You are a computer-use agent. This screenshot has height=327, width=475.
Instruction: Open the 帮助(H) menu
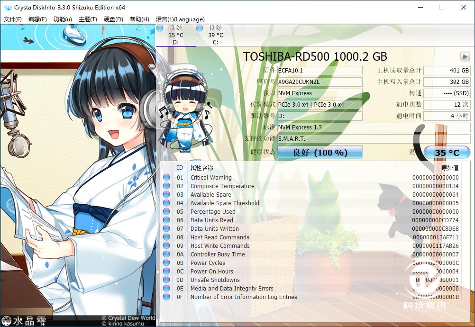pyautogui.click(x=139, y=19)
